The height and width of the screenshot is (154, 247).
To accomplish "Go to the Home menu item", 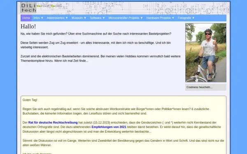I will point(26,18).
